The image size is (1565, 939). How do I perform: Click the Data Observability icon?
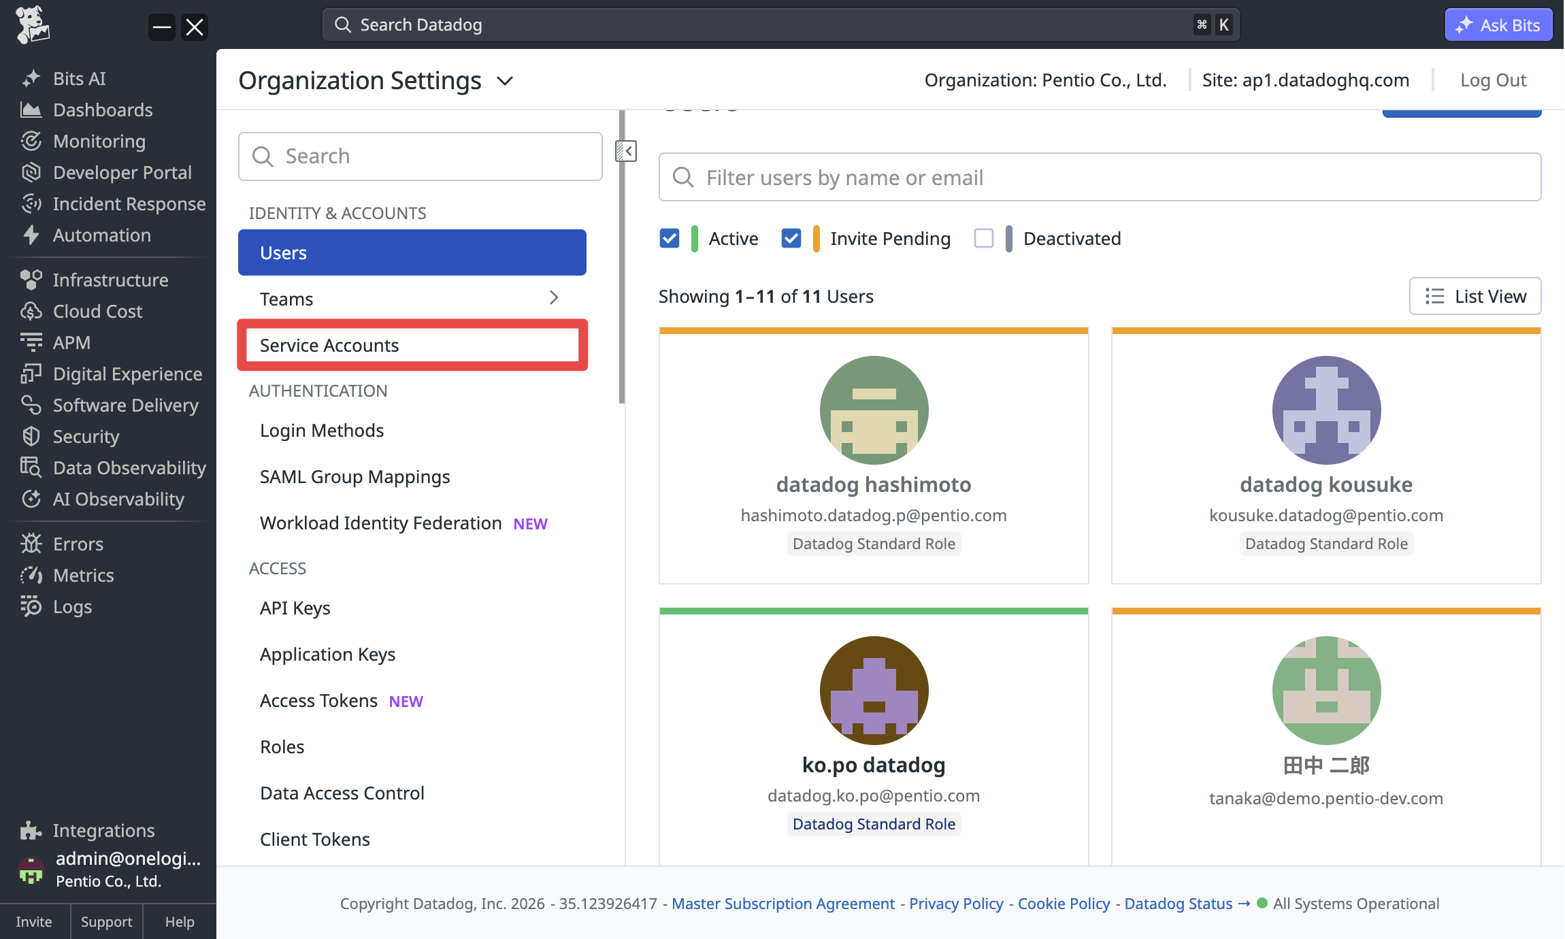tap(31, 467)
